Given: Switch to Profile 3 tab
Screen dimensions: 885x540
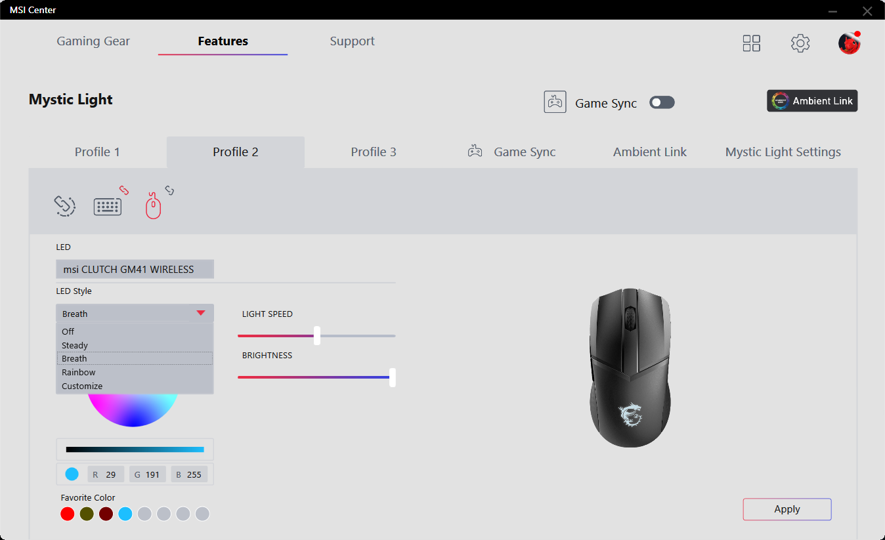Looking at the screenshot, I should pyautogui.click(x=374, y=152).
